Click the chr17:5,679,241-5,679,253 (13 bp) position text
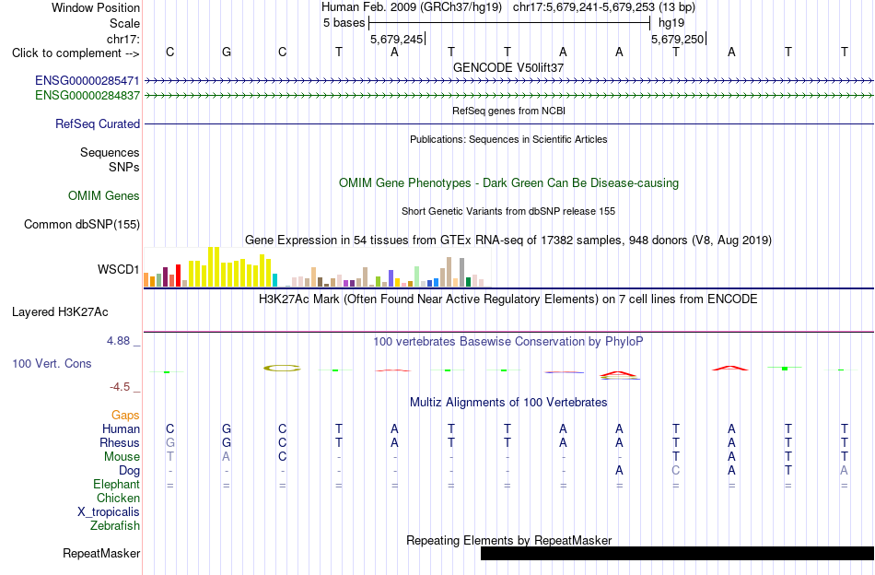 [604, 7]
